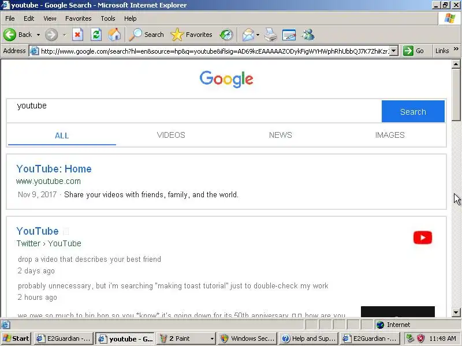
Task: Click the red YouTube play logo
Action: tap(423, 238)
